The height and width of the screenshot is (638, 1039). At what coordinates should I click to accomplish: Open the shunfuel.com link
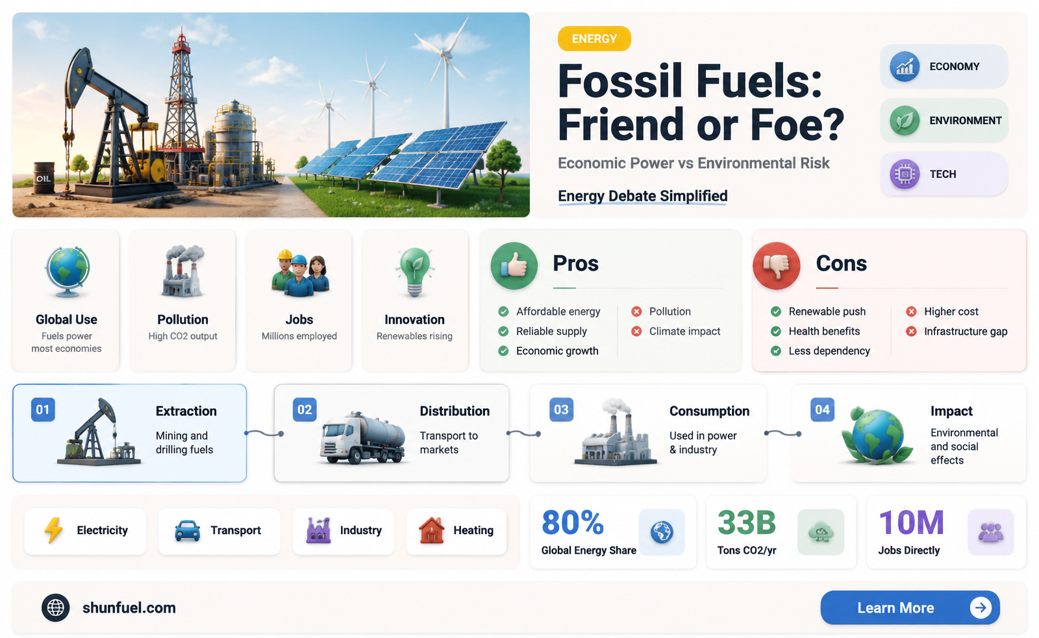click(129, 608)
